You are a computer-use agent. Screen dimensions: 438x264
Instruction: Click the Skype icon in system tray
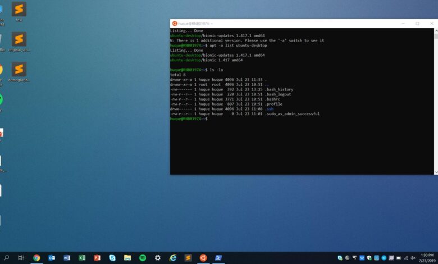[340, 258]
